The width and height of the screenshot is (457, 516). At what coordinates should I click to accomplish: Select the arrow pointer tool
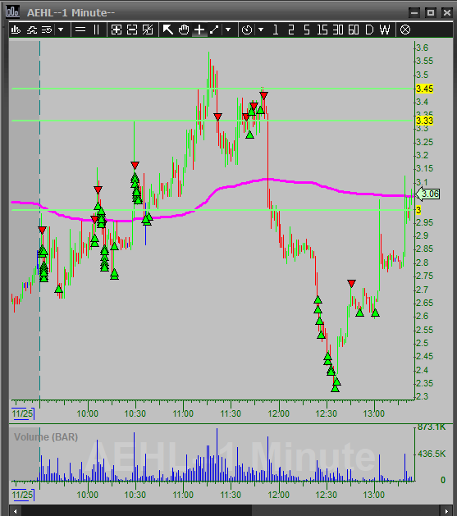[168, 30]
